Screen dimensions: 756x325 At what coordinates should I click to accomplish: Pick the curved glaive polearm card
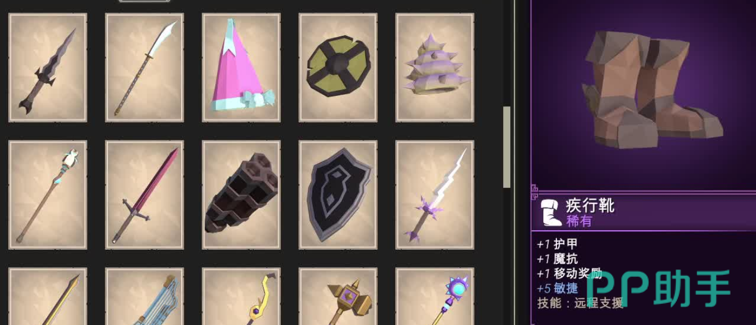(x=145, y=68)
